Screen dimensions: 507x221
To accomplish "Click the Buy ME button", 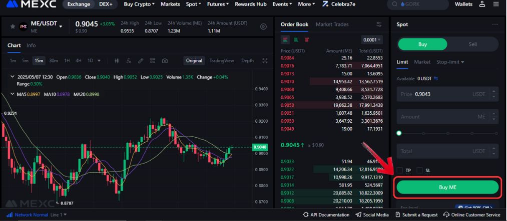I will pyautogui.click(x=447, y=187).
